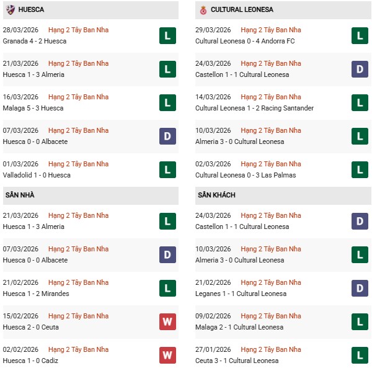Click the L badge for Cultural Leonesa 0 - 4 Andorra FC
The image size is (372, 368).
coord(360,36)
